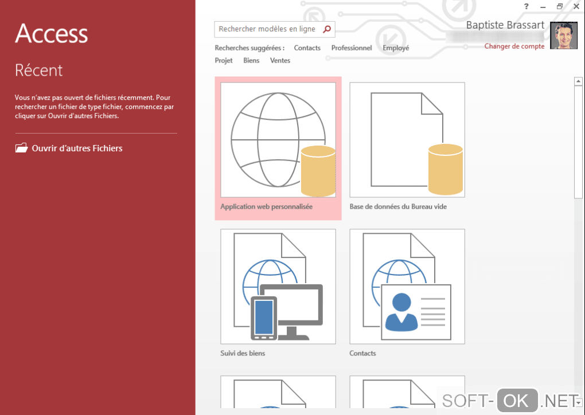Open the folder icon for other files
The image size is (585, 415).
coord(21,148)
